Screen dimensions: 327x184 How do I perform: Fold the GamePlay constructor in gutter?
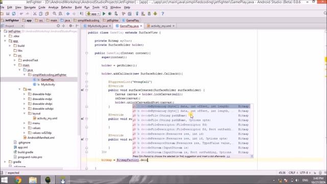[x=87, y=53]
